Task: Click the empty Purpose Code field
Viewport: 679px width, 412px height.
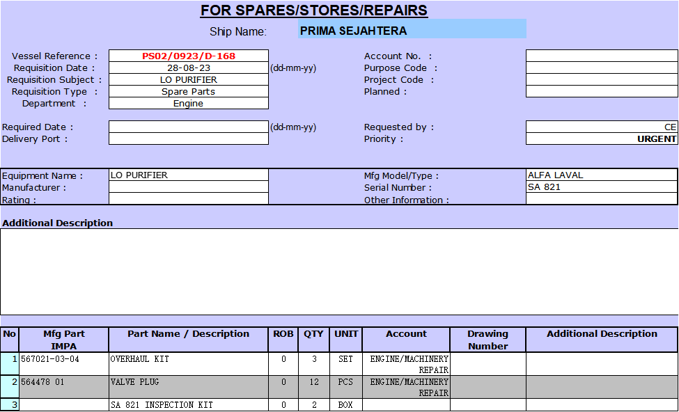Action: 601,68
